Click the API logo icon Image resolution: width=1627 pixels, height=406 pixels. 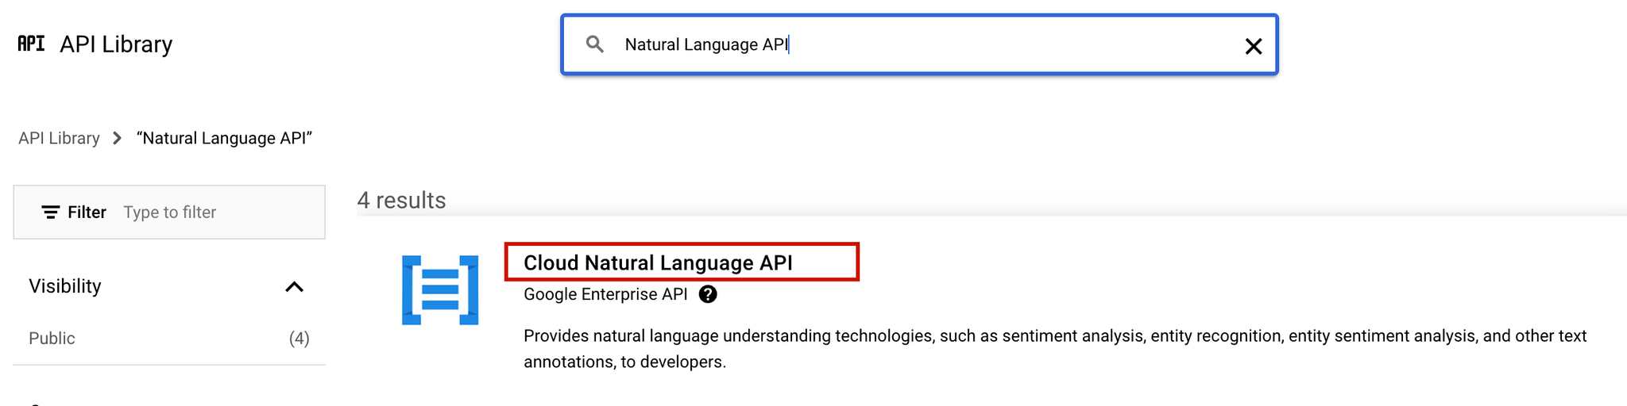click(x=31, y=44)
